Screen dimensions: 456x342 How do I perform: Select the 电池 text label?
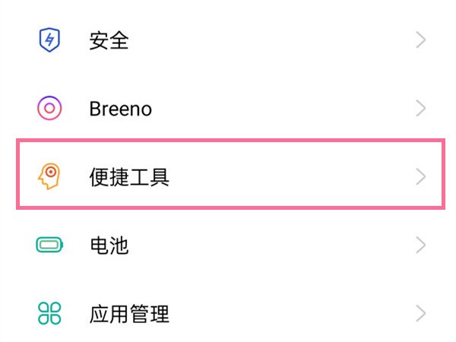coord(109,245)
